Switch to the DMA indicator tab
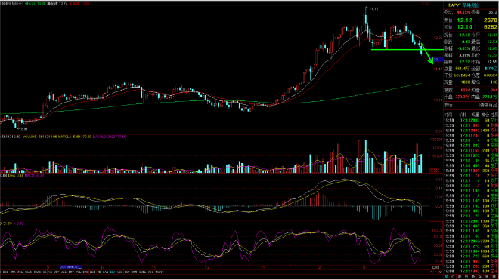Screen dimensions: 499x280 tap(13, 272)
